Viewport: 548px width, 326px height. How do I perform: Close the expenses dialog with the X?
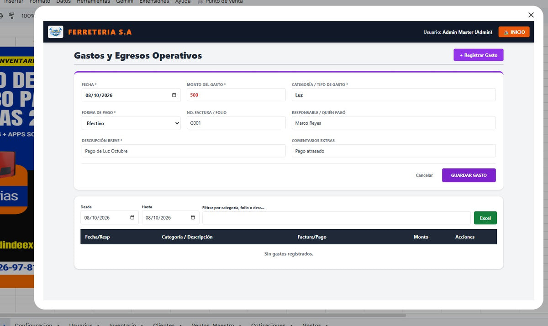(531, 15)
